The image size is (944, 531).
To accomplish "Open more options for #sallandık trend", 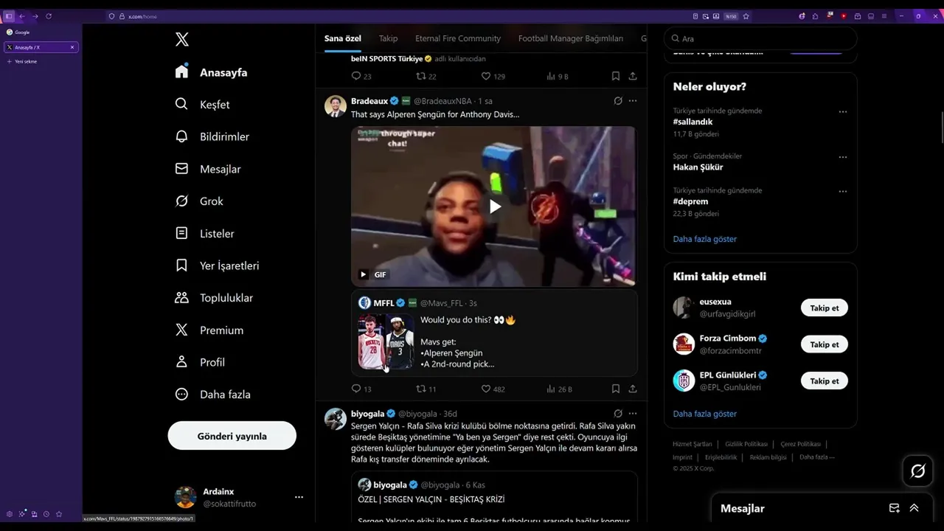I will (x=843, y=112).
